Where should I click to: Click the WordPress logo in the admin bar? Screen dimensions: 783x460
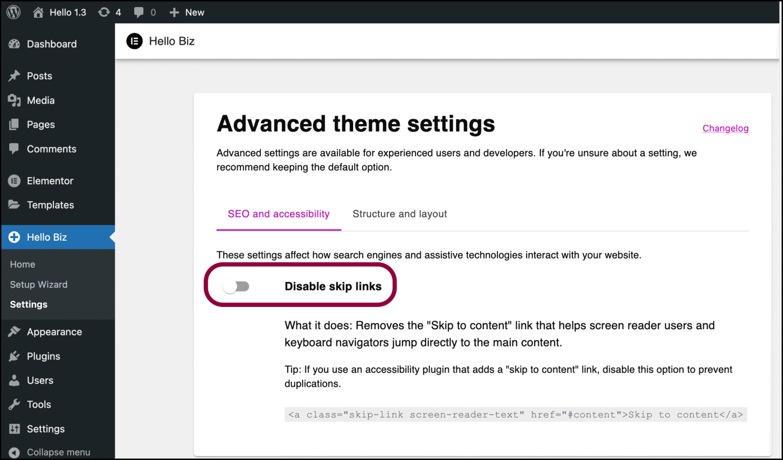tap(13, 12)
